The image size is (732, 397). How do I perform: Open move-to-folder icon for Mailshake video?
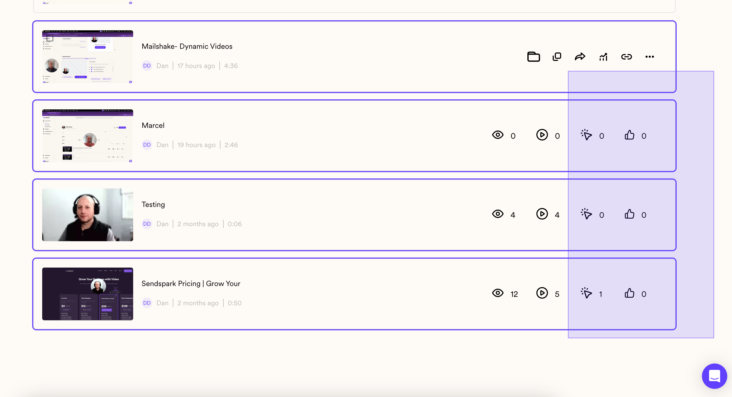point(533,57)
